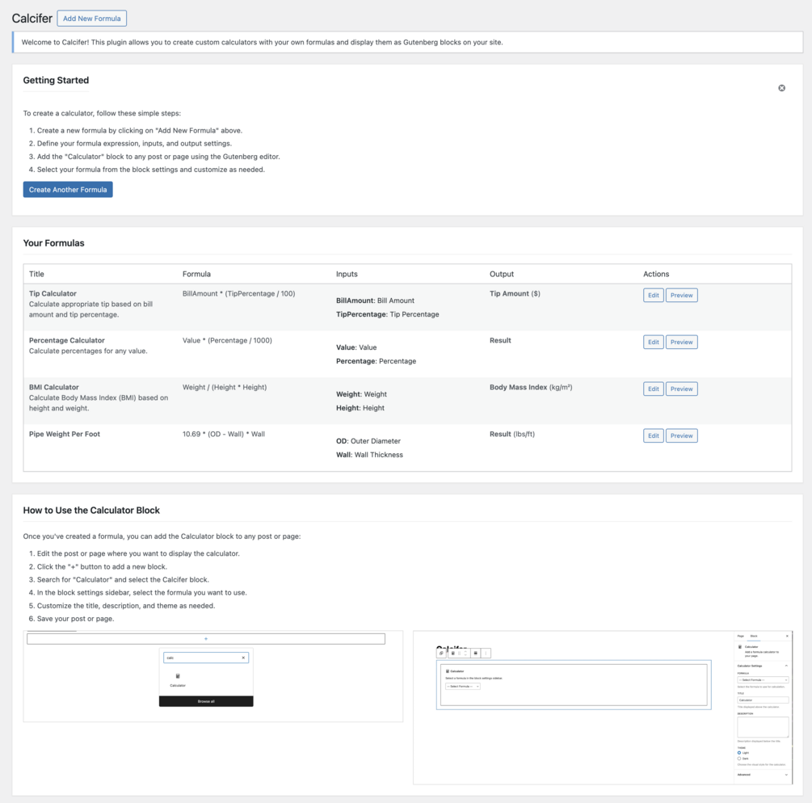Edit the Tip Calculator formula
Image resolution: width=812 pixels, height=803 pixels.
[x=653, y=295]
